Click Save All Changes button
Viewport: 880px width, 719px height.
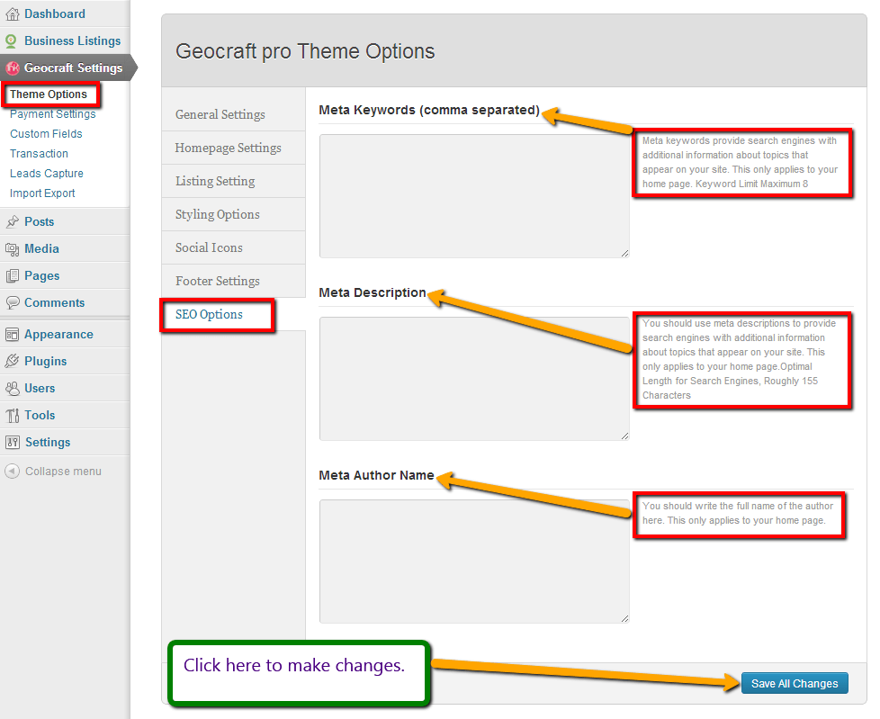click(795, 683)
